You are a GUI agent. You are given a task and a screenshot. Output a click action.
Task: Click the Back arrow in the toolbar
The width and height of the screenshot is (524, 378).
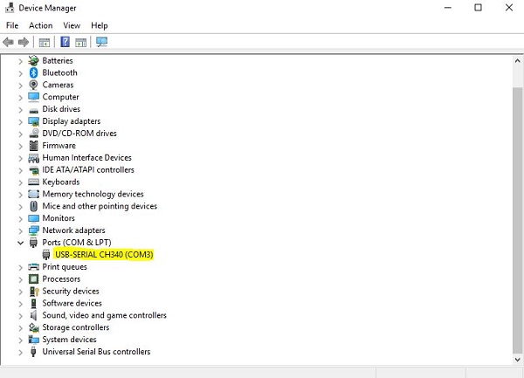9,42
